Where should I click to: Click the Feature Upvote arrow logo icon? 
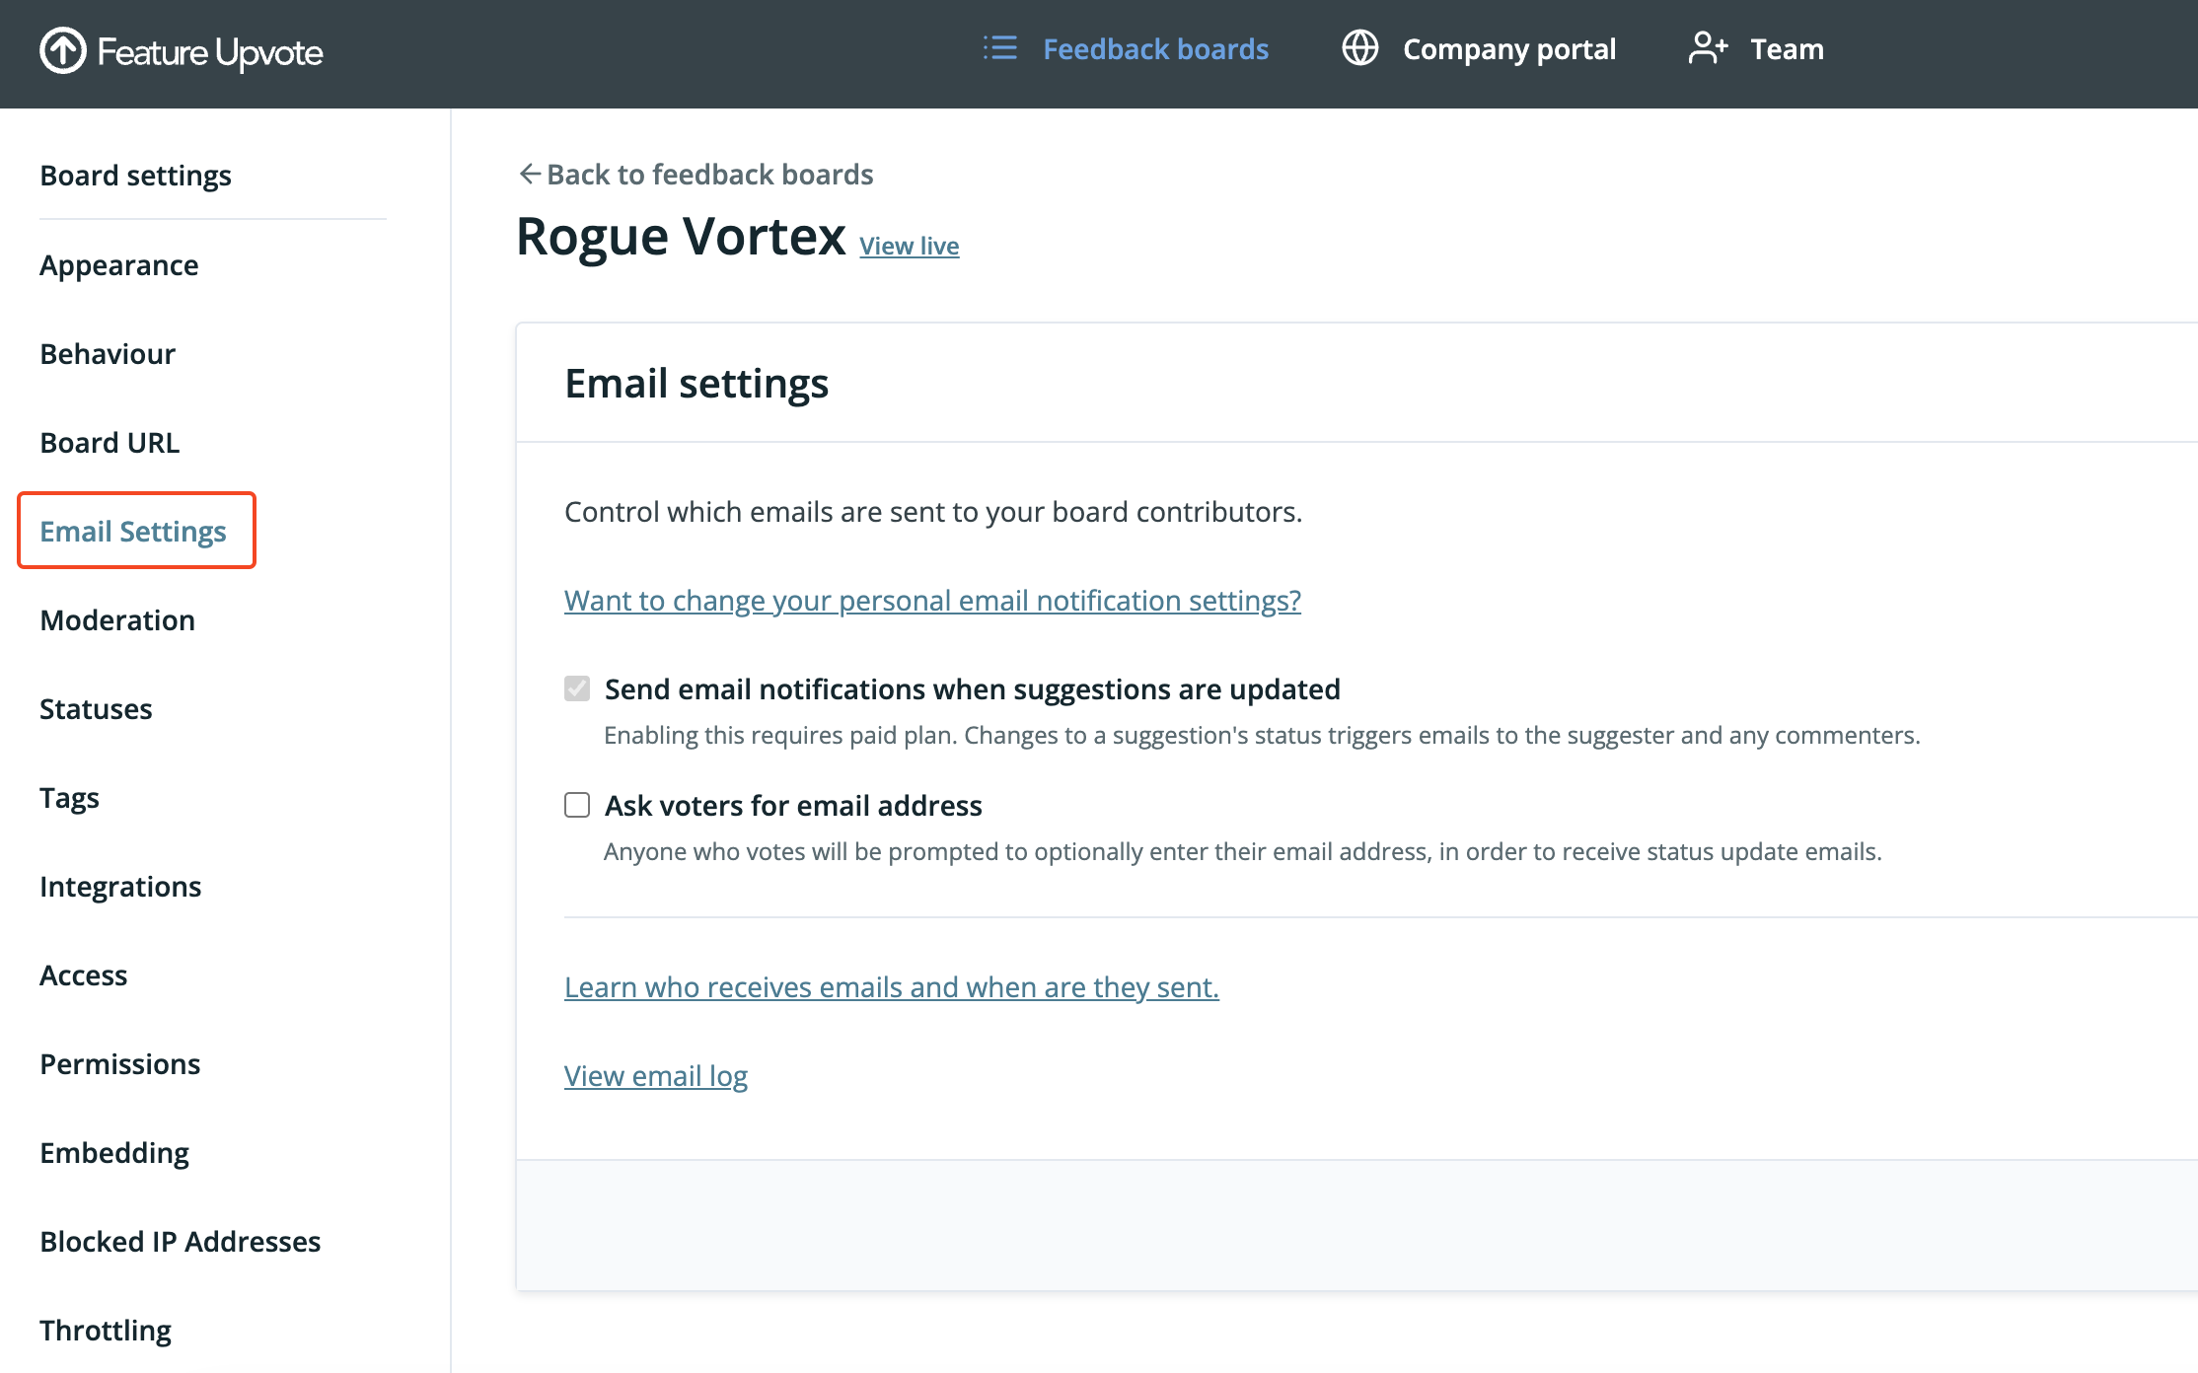pyautogui.click(x=63, y=50)
